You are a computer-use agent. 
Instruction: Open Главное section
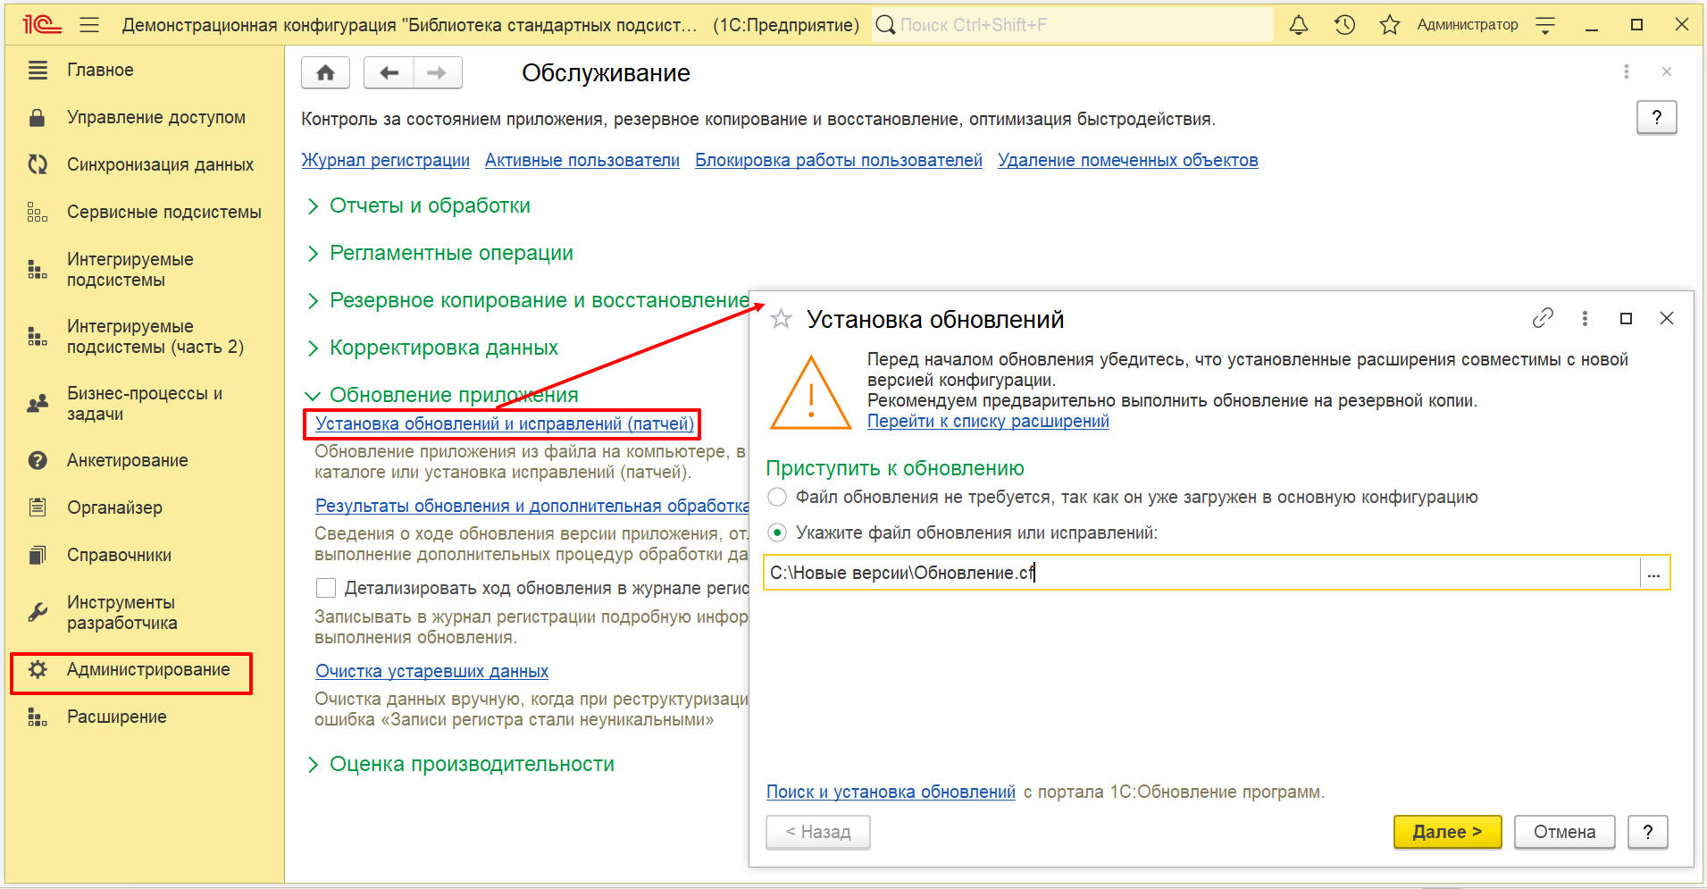[100, 70]
